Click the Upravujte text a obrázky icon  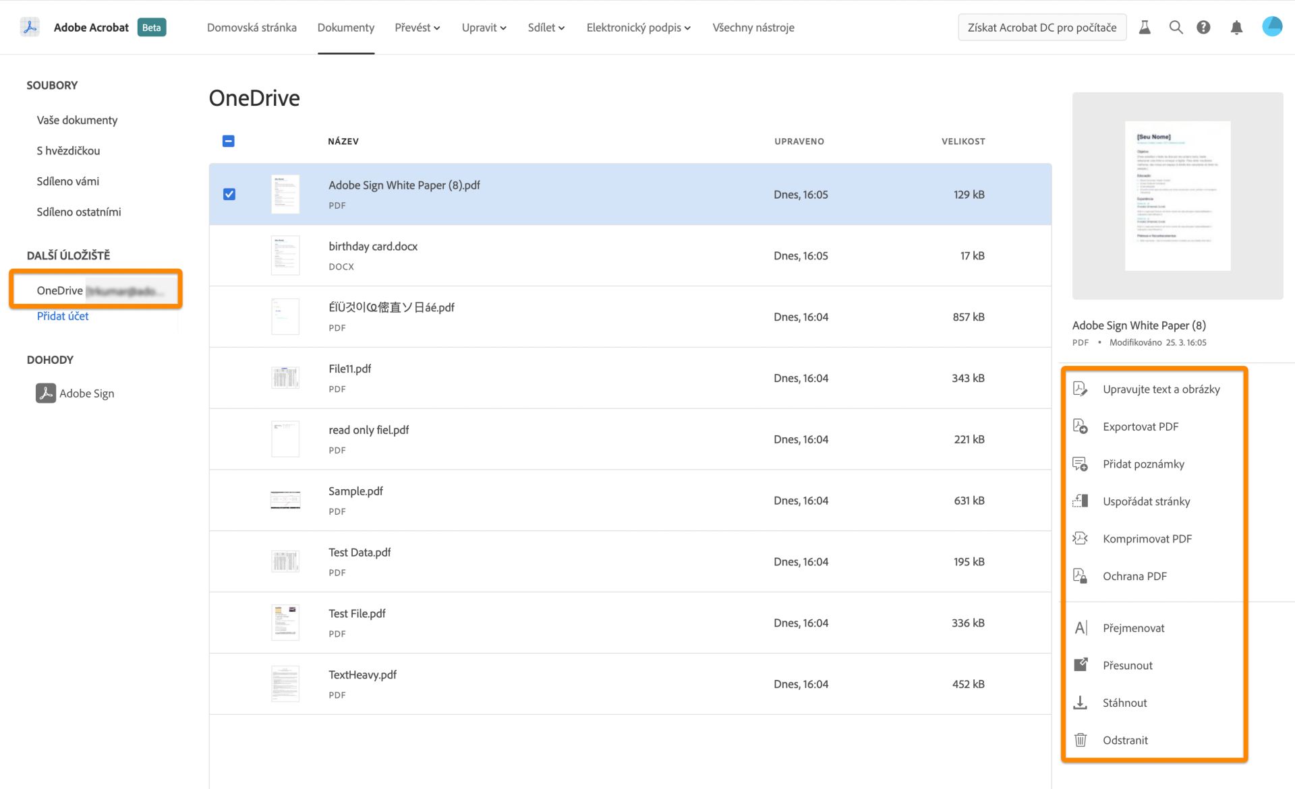tap(1080, 389)
